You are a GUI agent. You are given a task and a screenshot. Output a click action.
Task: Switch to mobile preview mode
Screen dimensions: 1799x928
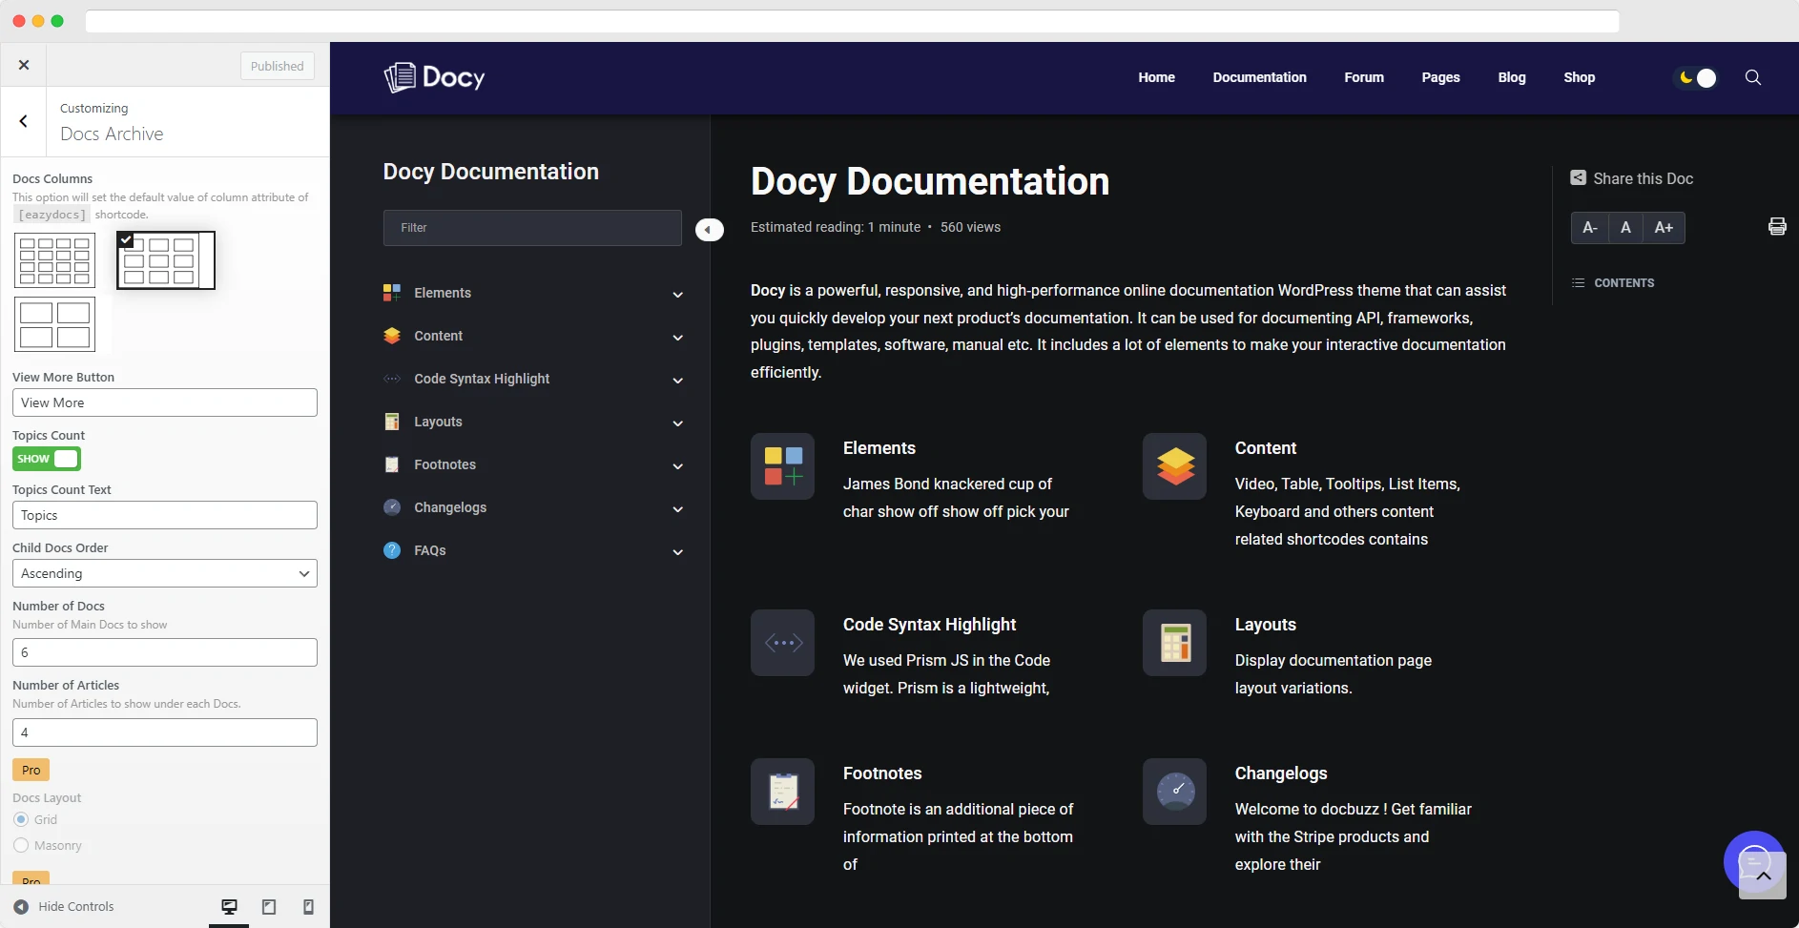pyautogui.click(x=307, y=906)
